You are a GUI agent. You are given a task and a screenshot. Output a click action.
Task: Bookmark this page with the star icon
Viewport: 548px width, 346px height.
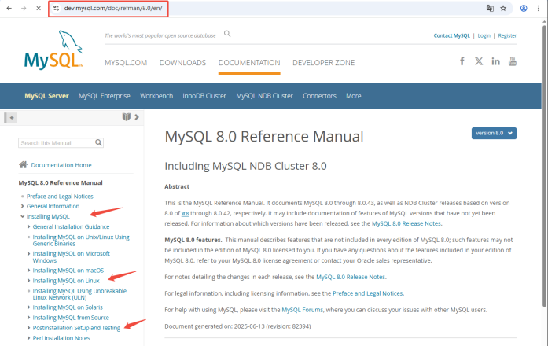tap(503, 8)
